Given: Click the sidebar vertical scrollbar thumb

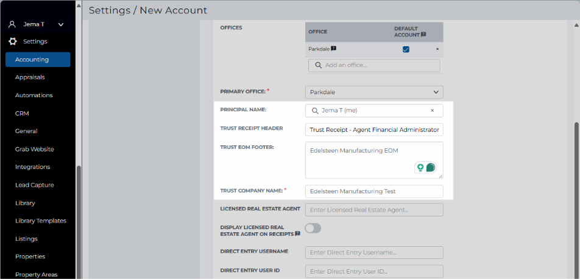Looking at the screenshot, I should 79,222.
